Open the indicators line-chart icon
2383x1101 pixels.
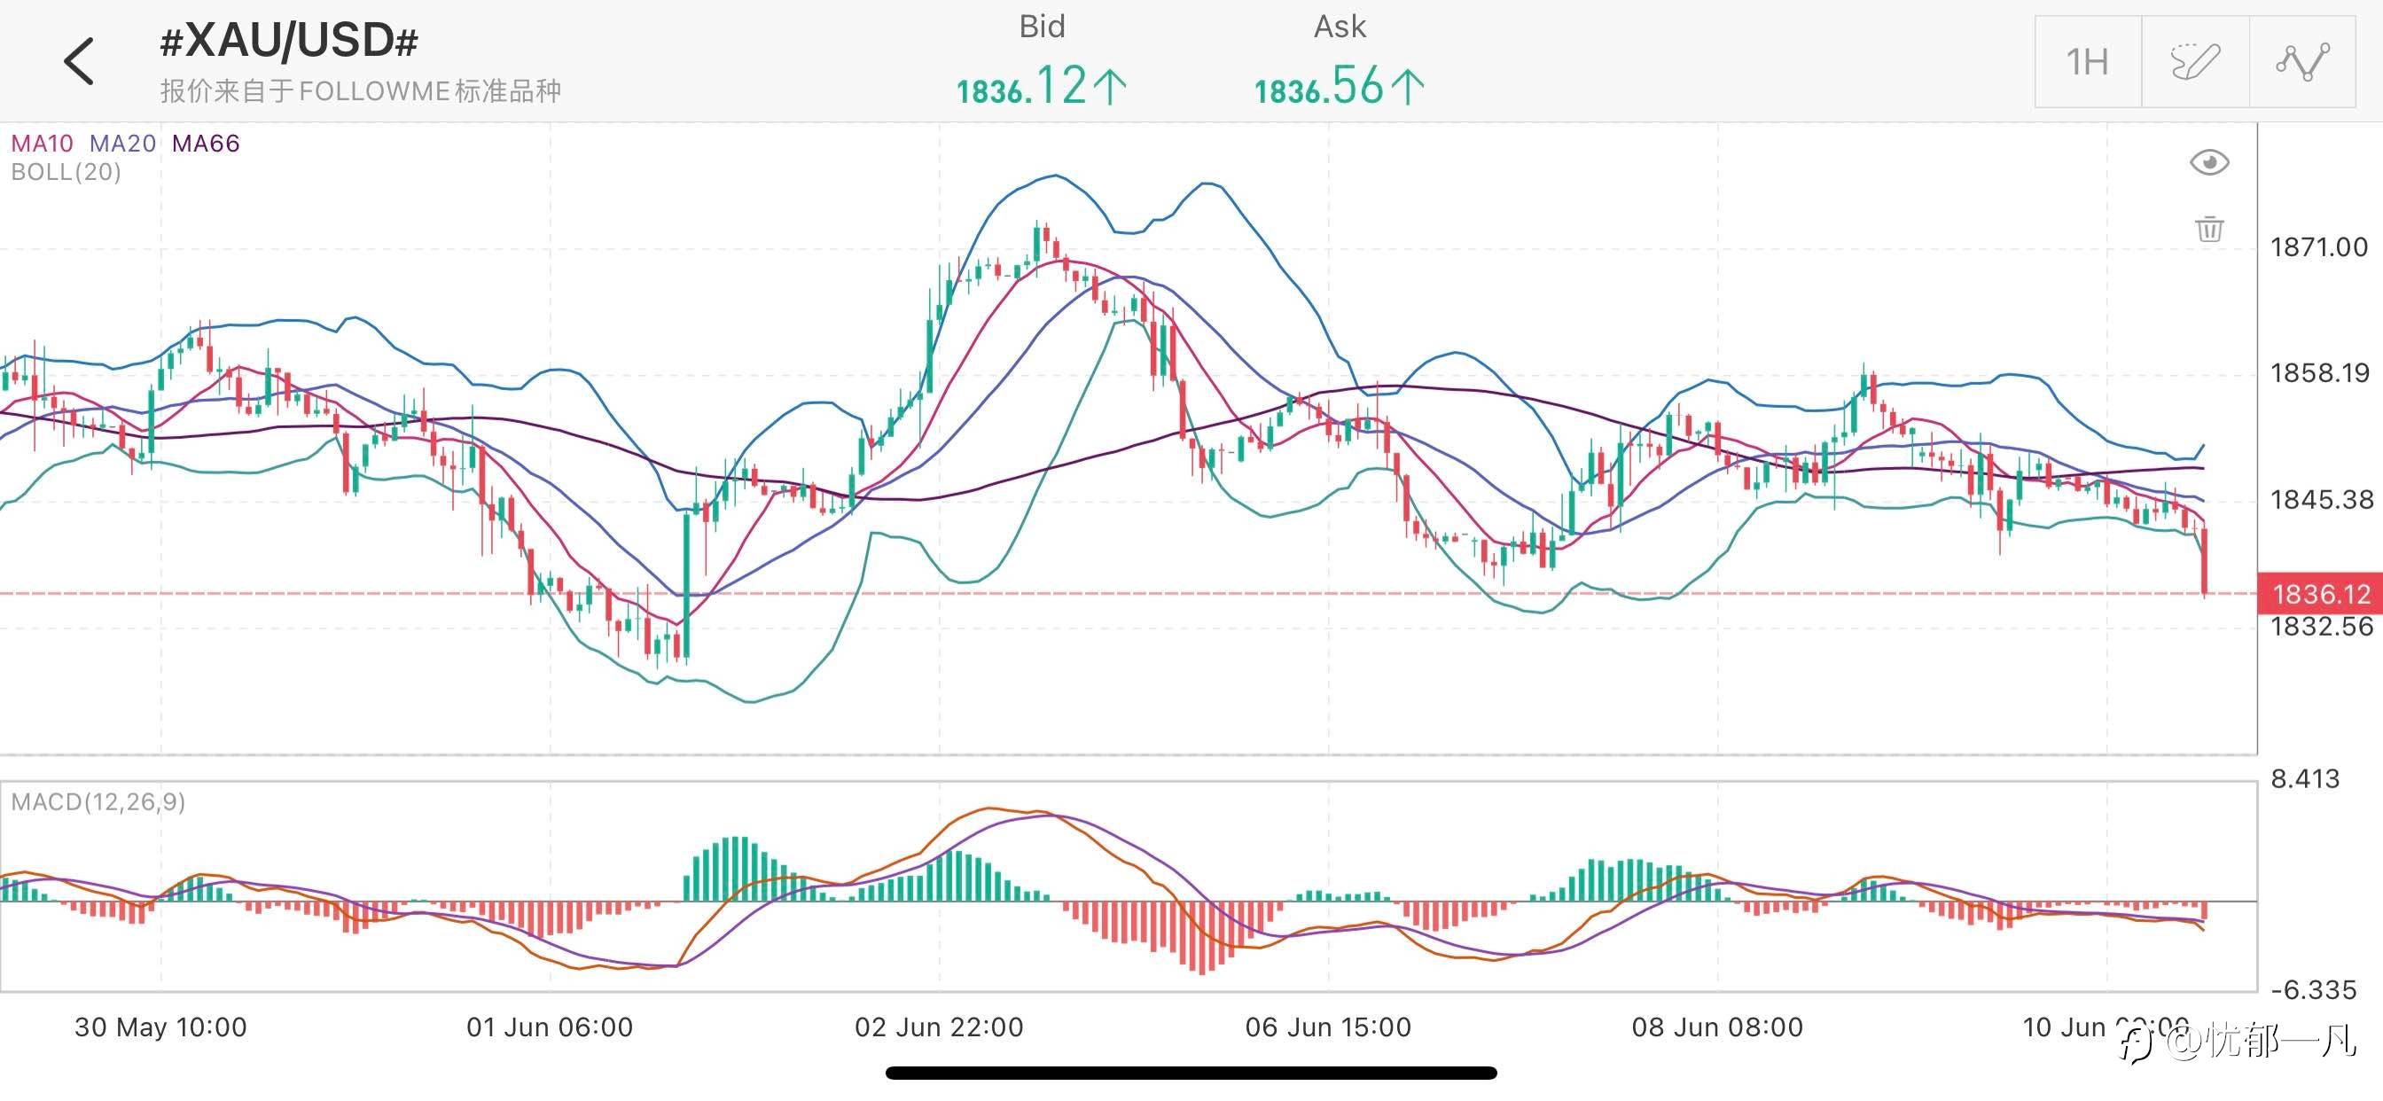pos(2301,62)
